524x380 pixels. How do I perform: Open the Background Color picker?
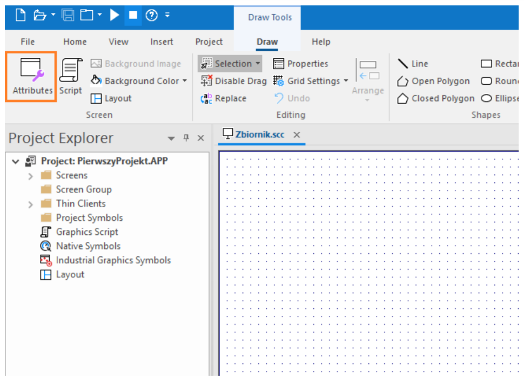point(185,81)
